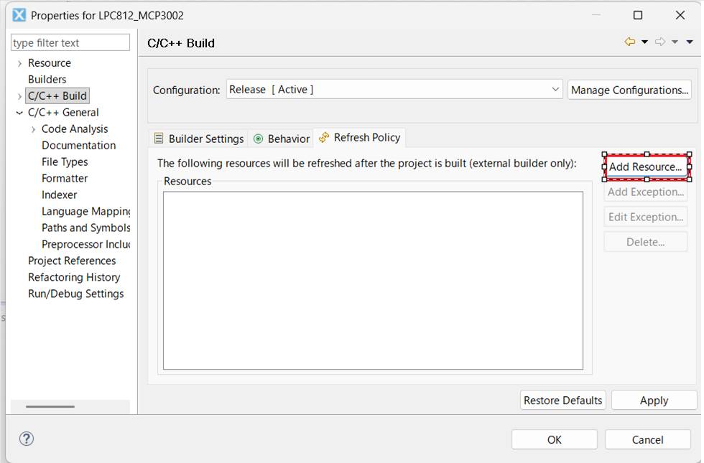This screenshot has width=704, height=463.
Task: Open the view menu triangle at top right
Action: coord(690,42)
